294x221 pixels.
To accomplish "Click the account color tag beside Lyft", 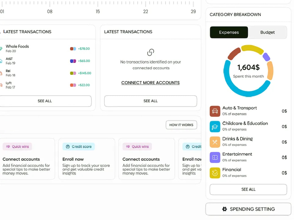I will click(73, 85).
